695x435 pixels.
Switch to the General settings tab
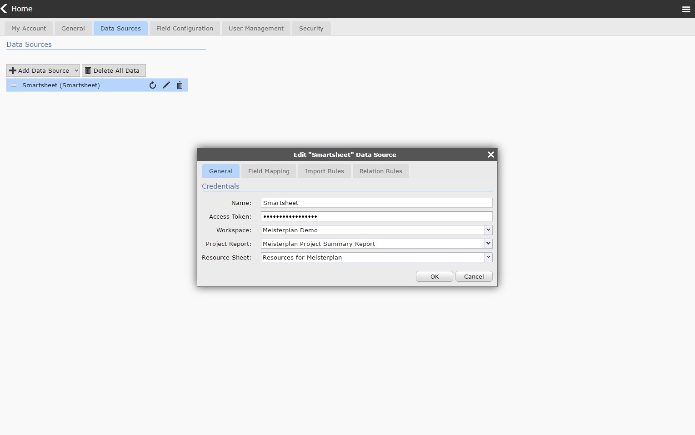click(x=73, y=28)
